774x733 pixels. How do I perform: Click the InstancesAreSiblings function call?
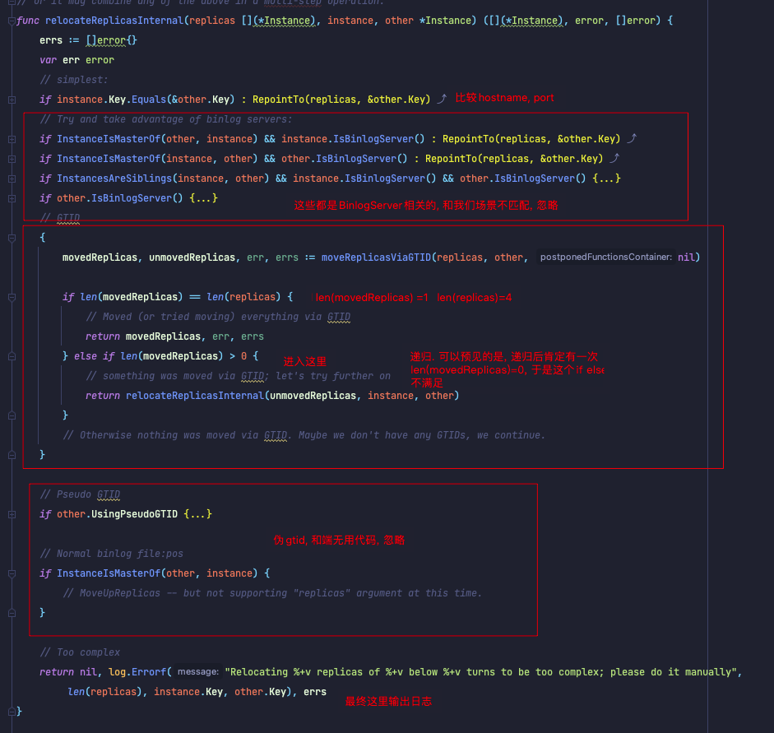[x=114, y=179]
